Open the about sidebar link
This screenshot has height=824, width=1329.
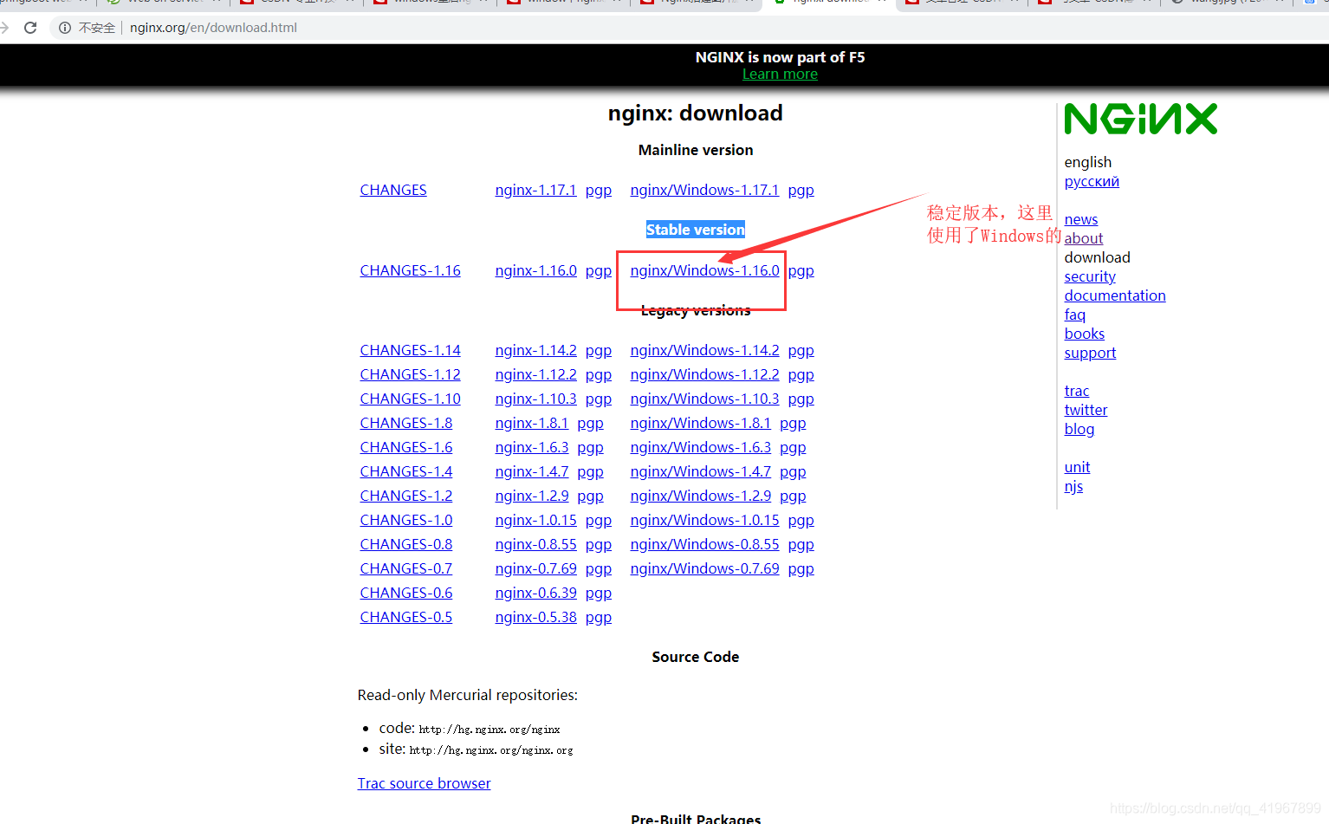tap(1083, 238)
